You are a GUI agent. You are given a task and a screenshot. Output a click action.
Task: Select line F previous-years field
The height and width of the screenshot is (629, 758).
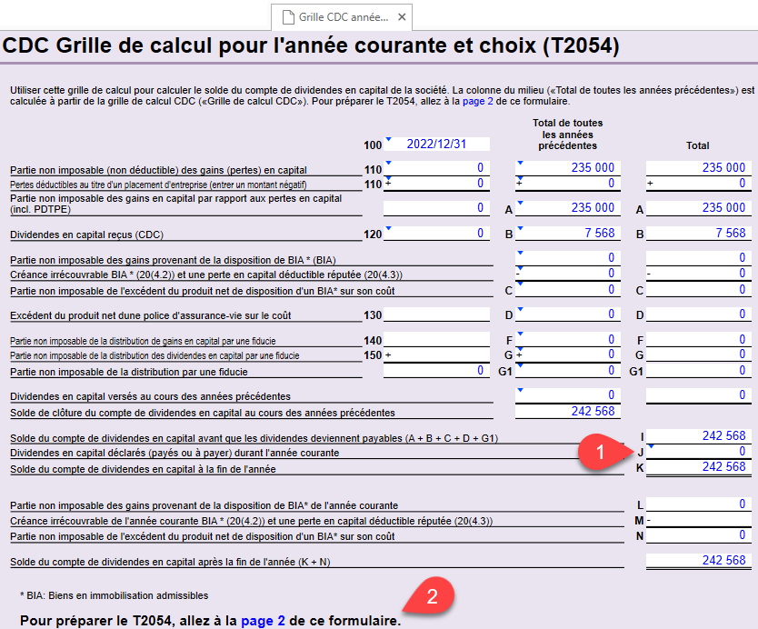pyautogui.click(x=568, y=339)
